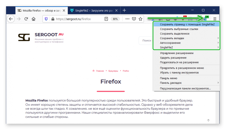Toggle Панель меню entry
This screenshot has width=226, height=130.
coord(186,78)
